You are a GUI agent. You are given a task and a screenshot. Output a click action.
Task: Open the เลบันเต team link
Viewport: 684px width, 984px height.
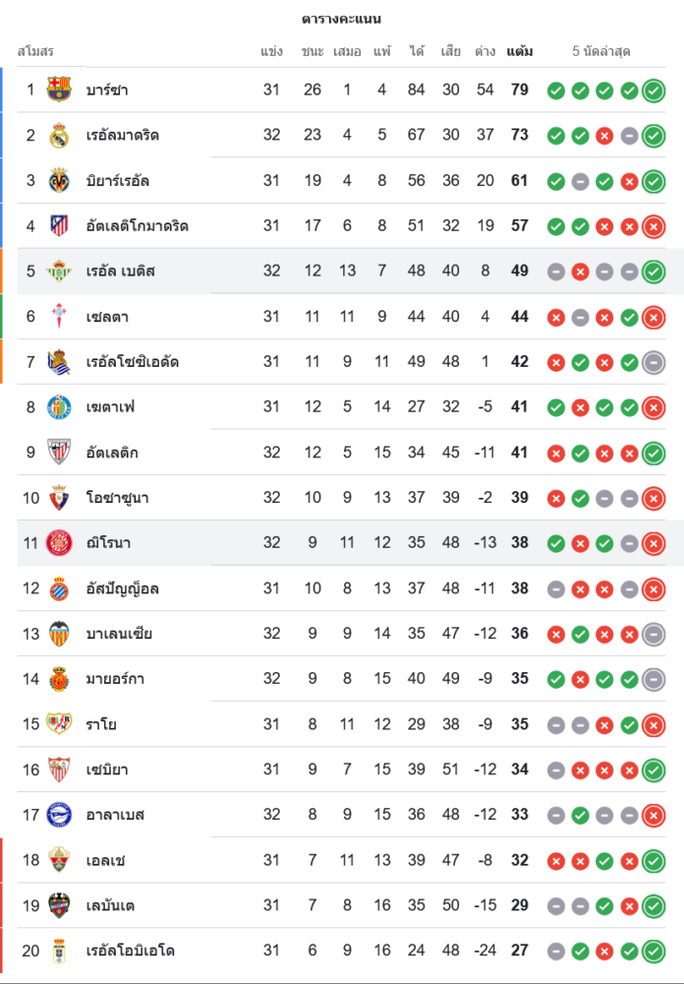coord(110,905)
